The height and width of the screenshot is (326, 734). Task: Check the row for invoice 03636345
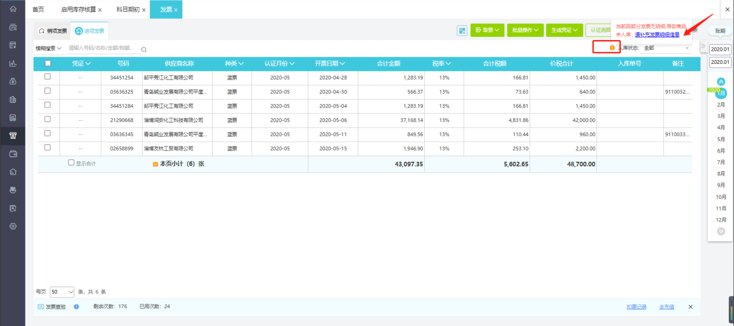(48, 133)
